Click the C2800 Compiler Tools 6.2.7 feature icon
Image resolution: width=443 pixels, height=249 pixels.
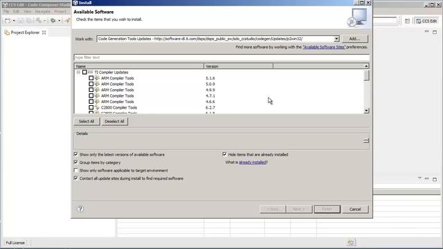[x=97, y=107]
